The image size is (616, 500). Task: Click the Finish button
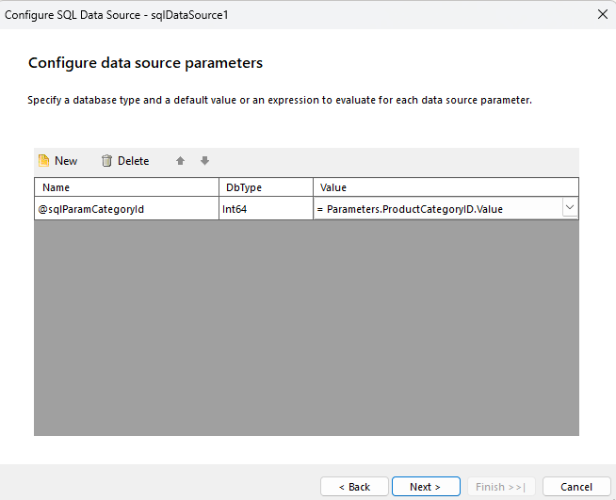[501, 487]
